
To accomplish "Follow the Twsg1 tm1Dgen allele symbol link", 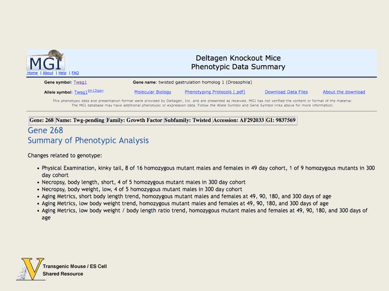I will 89,92.
